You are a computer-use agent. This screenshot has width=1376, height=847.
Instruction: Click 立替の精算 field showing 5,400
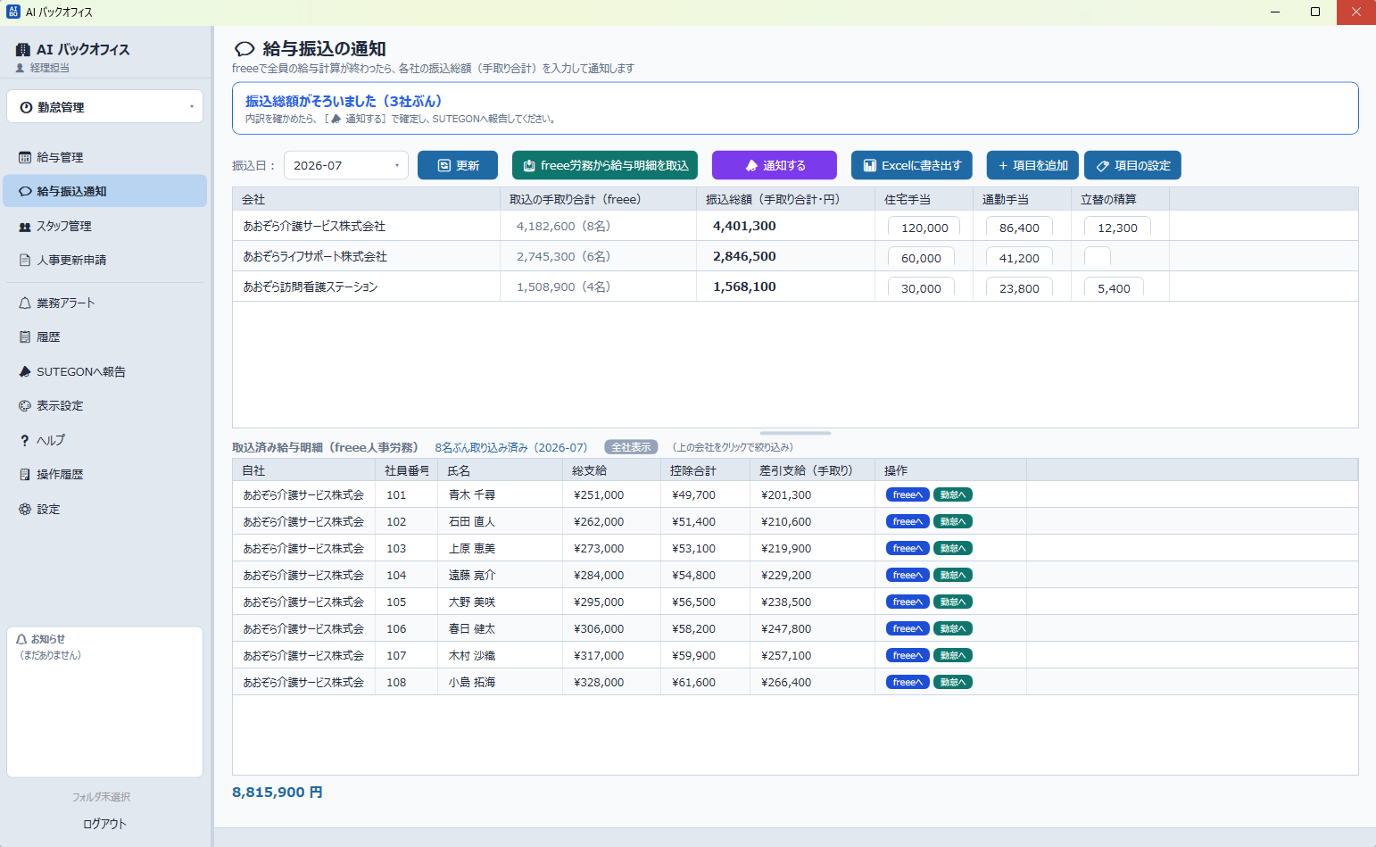point(1114,288)
